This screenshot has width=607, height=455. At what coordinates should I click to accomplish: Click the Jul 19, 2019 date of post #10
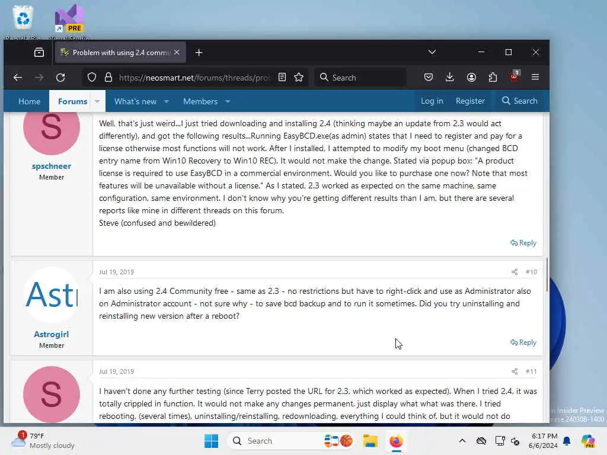(116, 272)
